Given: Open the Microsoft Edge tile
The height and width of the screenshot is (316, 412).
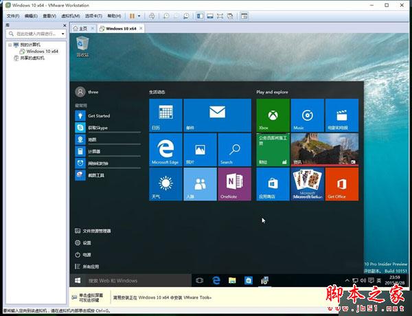Looking at the screenshot, I should pyautogui.click(x=165, y=149).
